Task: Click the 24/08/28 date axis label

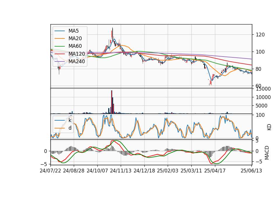Action: tap(74, 171)
